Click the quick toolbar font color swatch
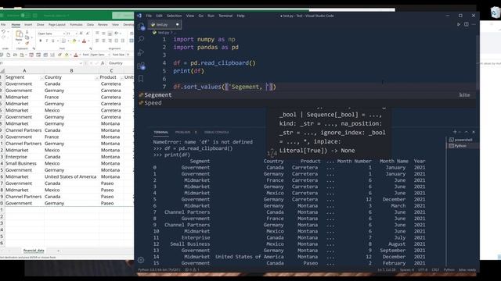The width and height of the screenshot is (501, 281). click(x=76, y=55)
